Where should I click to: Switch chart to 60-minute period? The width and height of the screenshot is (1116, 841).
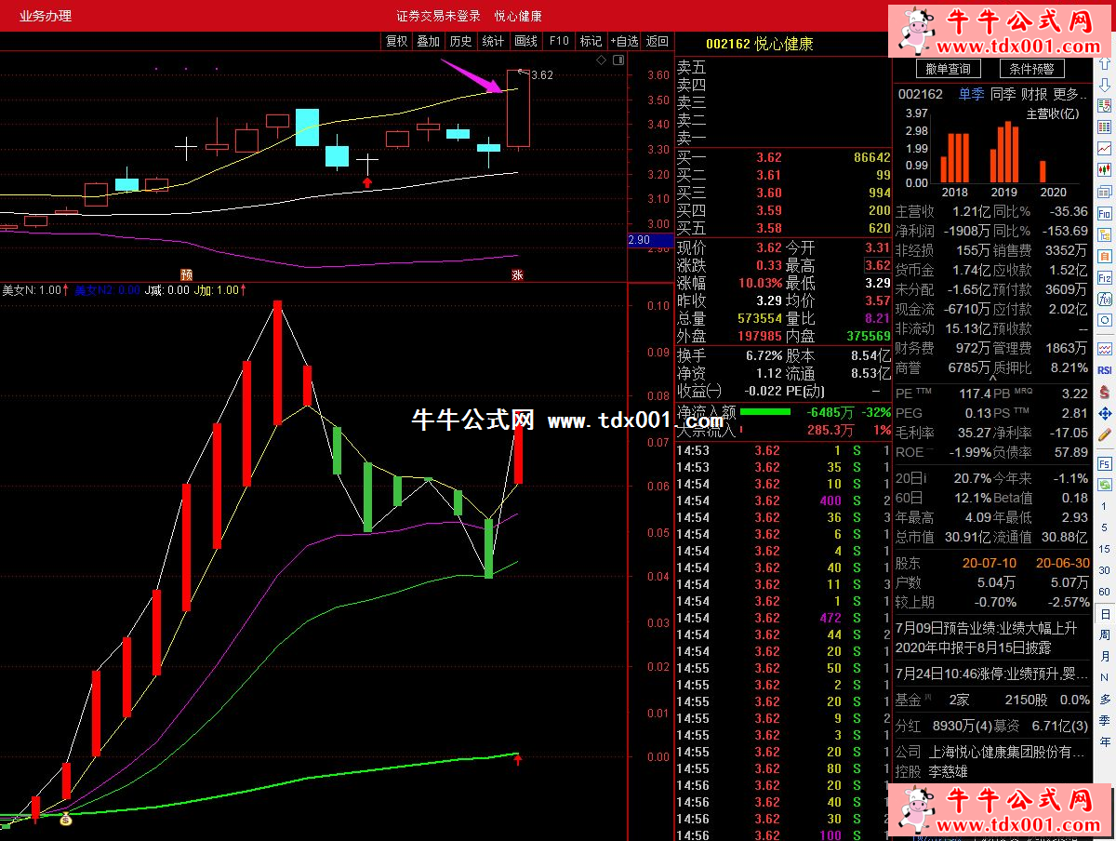[x=1105, y=592]
